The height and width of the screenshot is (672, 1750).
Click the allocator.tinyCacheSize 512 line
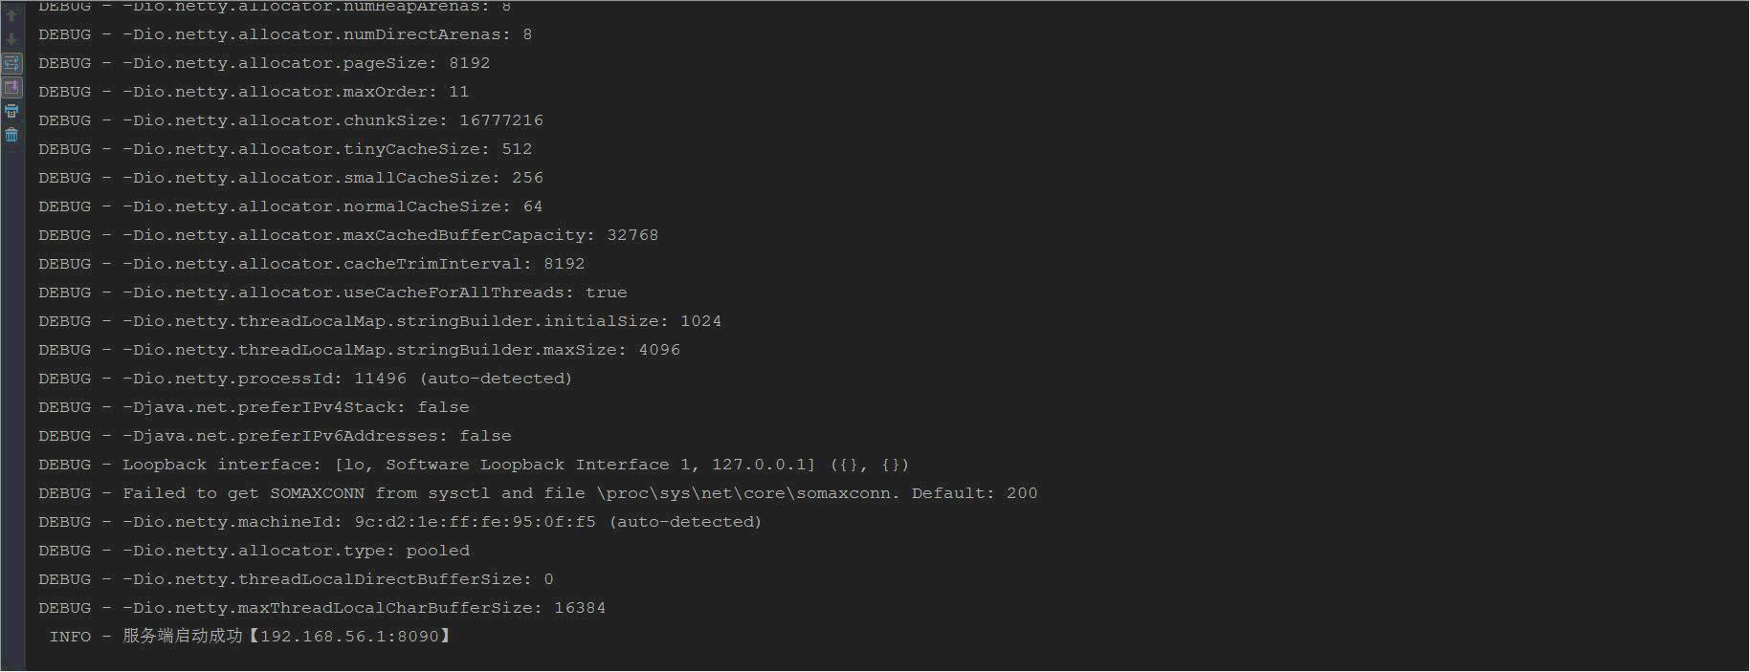[x=285, y=149]
